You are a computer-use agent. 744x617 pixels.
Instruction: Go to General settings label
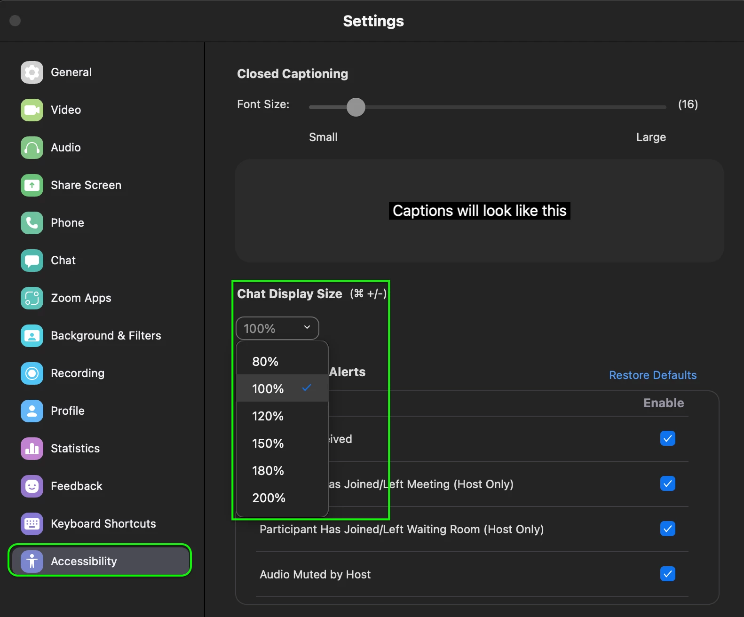tap(71, 72)
